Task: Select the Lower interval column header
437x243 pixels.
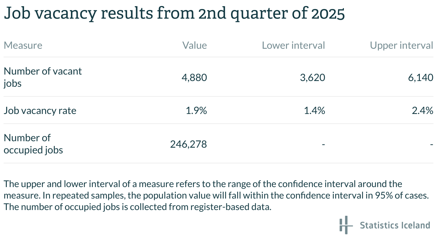Action: (293, 45)
